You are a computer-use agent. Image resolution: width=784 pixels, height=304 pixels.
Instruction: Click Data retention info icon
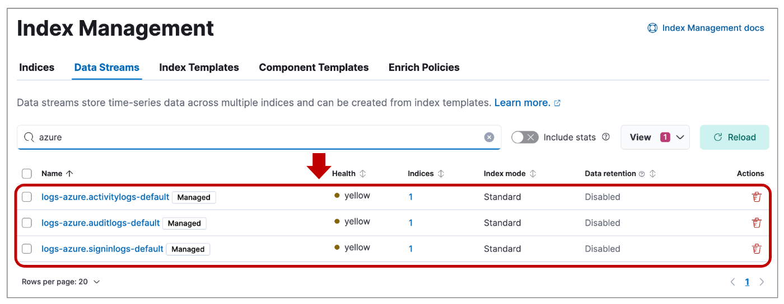(642, 174)
